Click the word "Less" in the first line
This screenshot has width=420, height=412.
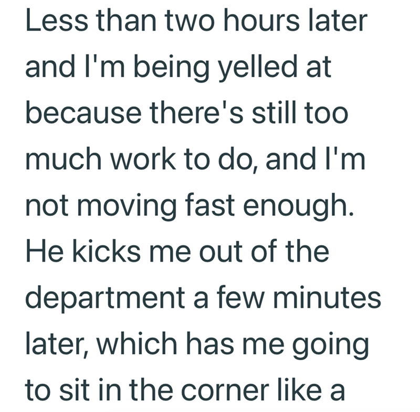pos(57,20)
